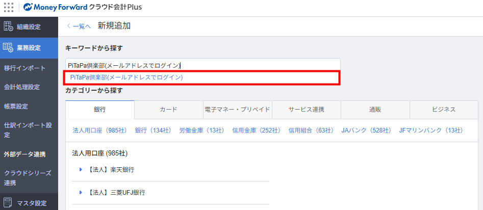483x210 pixels.
Task: Click the 組織設定 building icon
Action: [x=8, y=27]
